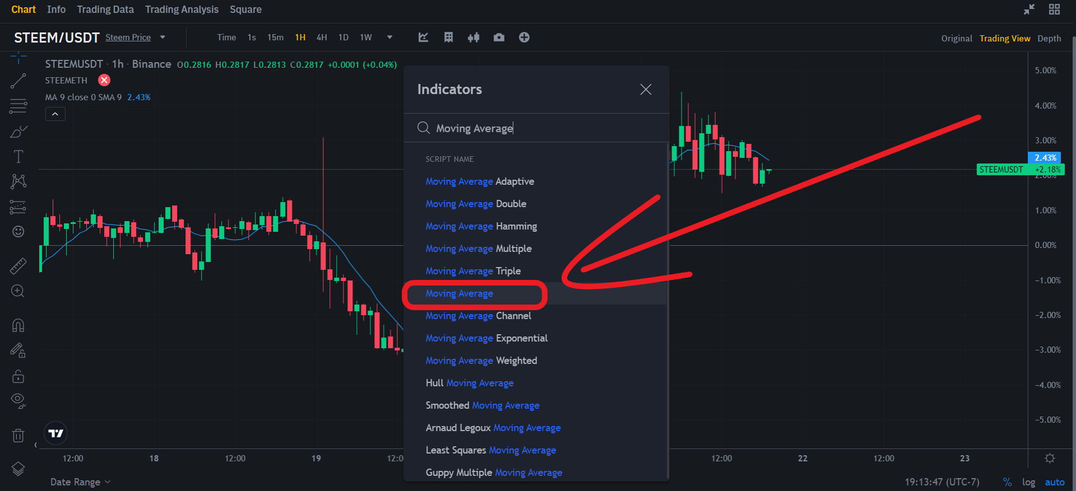Toggle auto scale on price axis
Image resolution: width=1076 pixels, height=491 pixels.
1055,482
